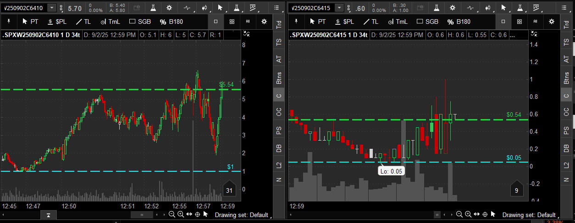Open symbol dropdown next to V250902C6415
The height and width of the screenshot is (223, 575).
(339, 8)
